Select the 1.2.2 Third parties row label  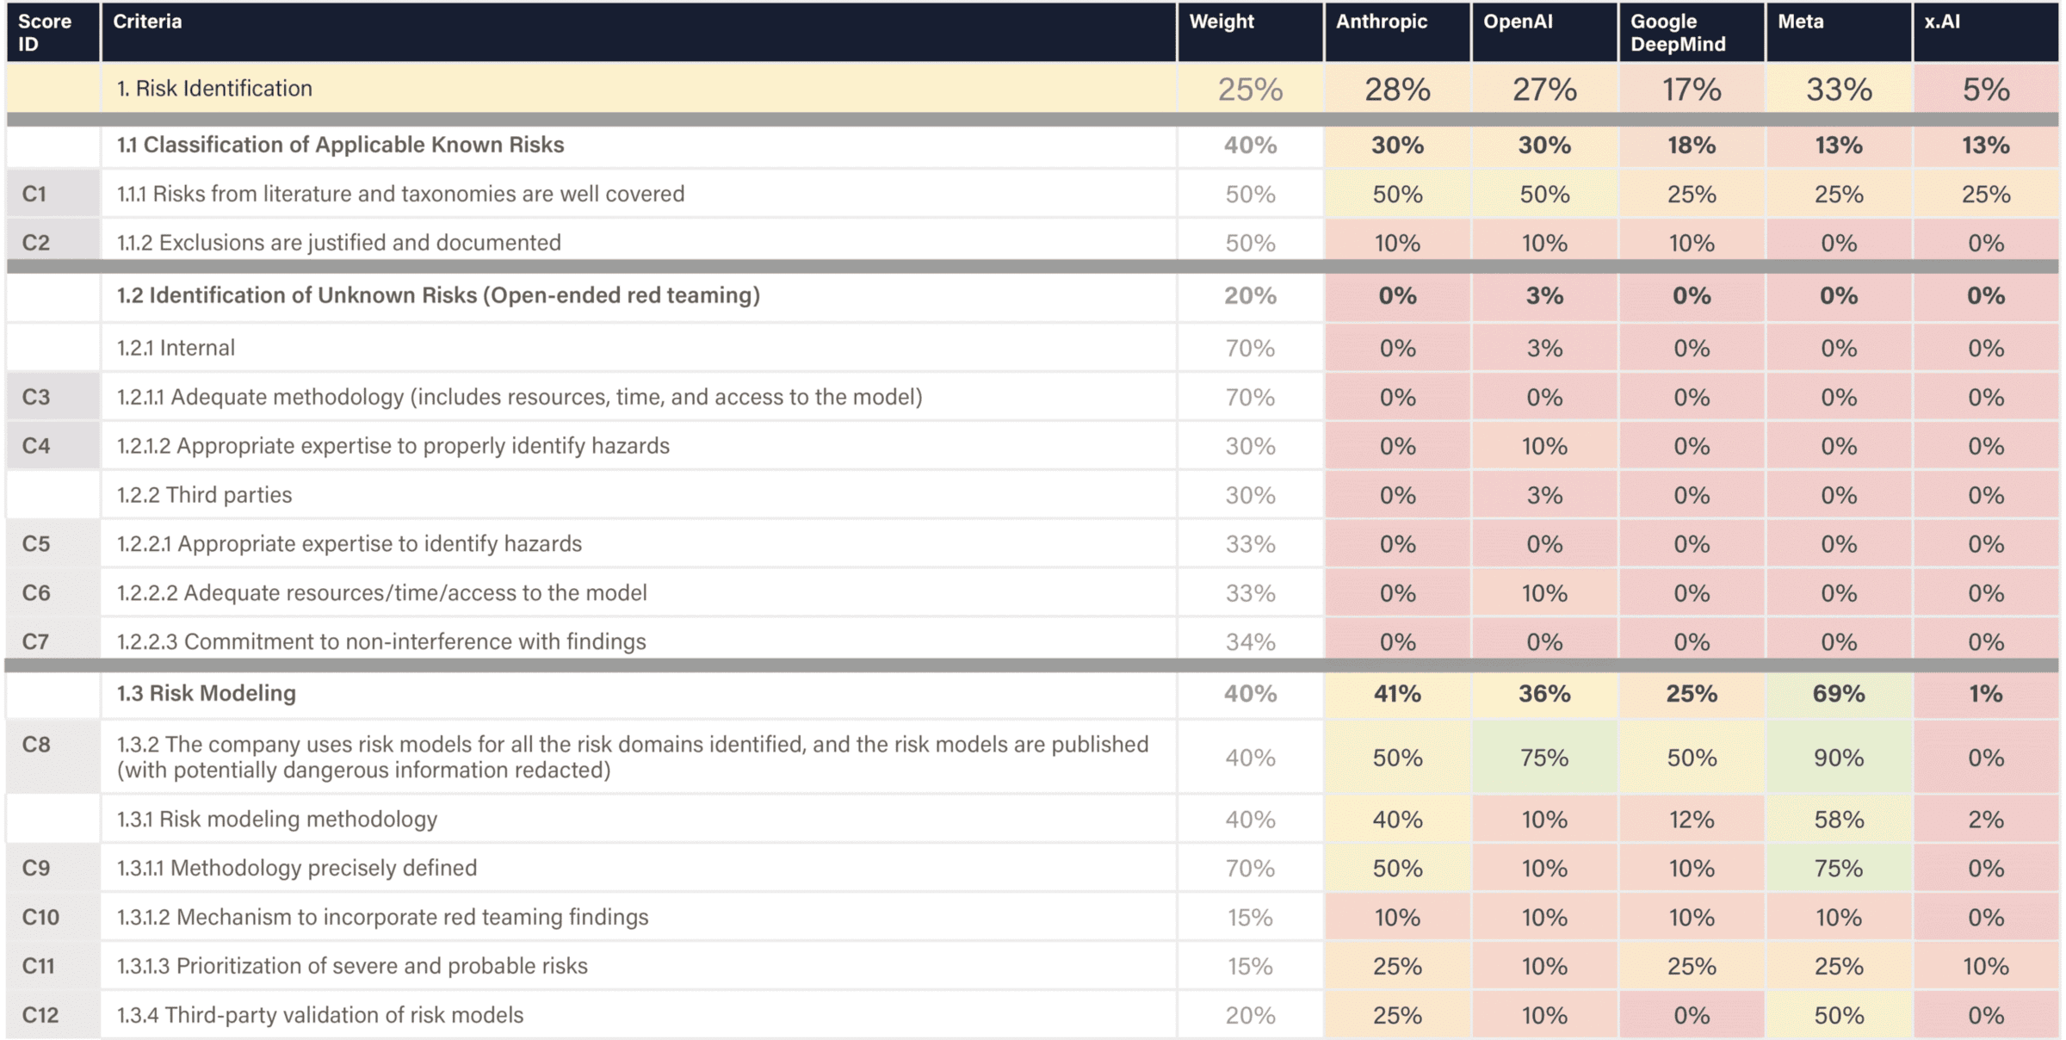(204, 495)
